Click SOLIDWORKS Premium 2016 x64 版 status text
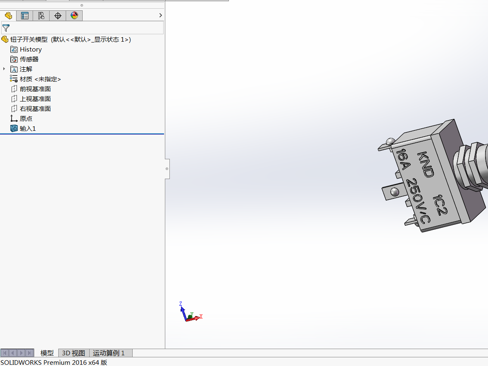 coord(54,362)
